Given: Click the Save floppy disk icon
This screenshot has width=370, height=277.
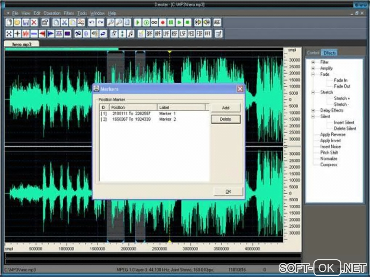Looking at the screenshot, I should click(26, 22).
